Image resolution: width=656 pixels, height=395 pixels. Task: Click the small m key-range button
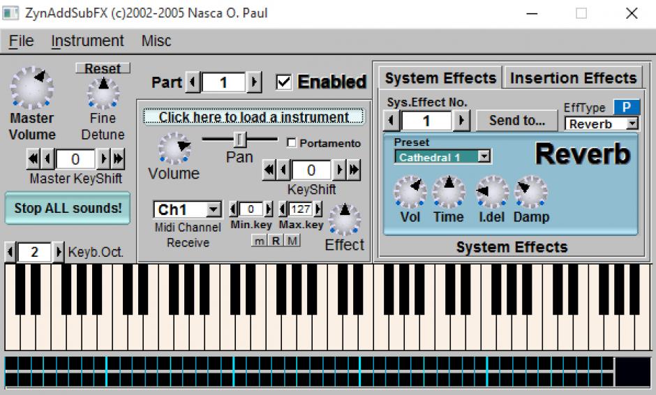click(x=260, y=241)
